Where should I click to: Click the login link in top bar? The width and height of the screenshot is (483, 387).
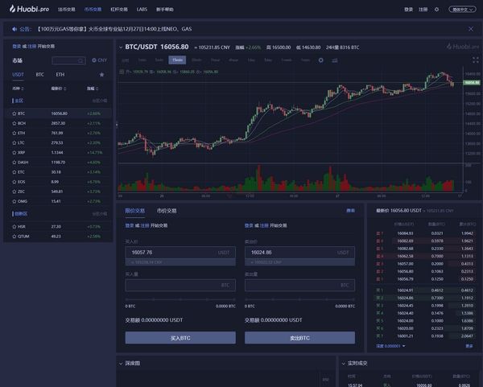[408, 10]
